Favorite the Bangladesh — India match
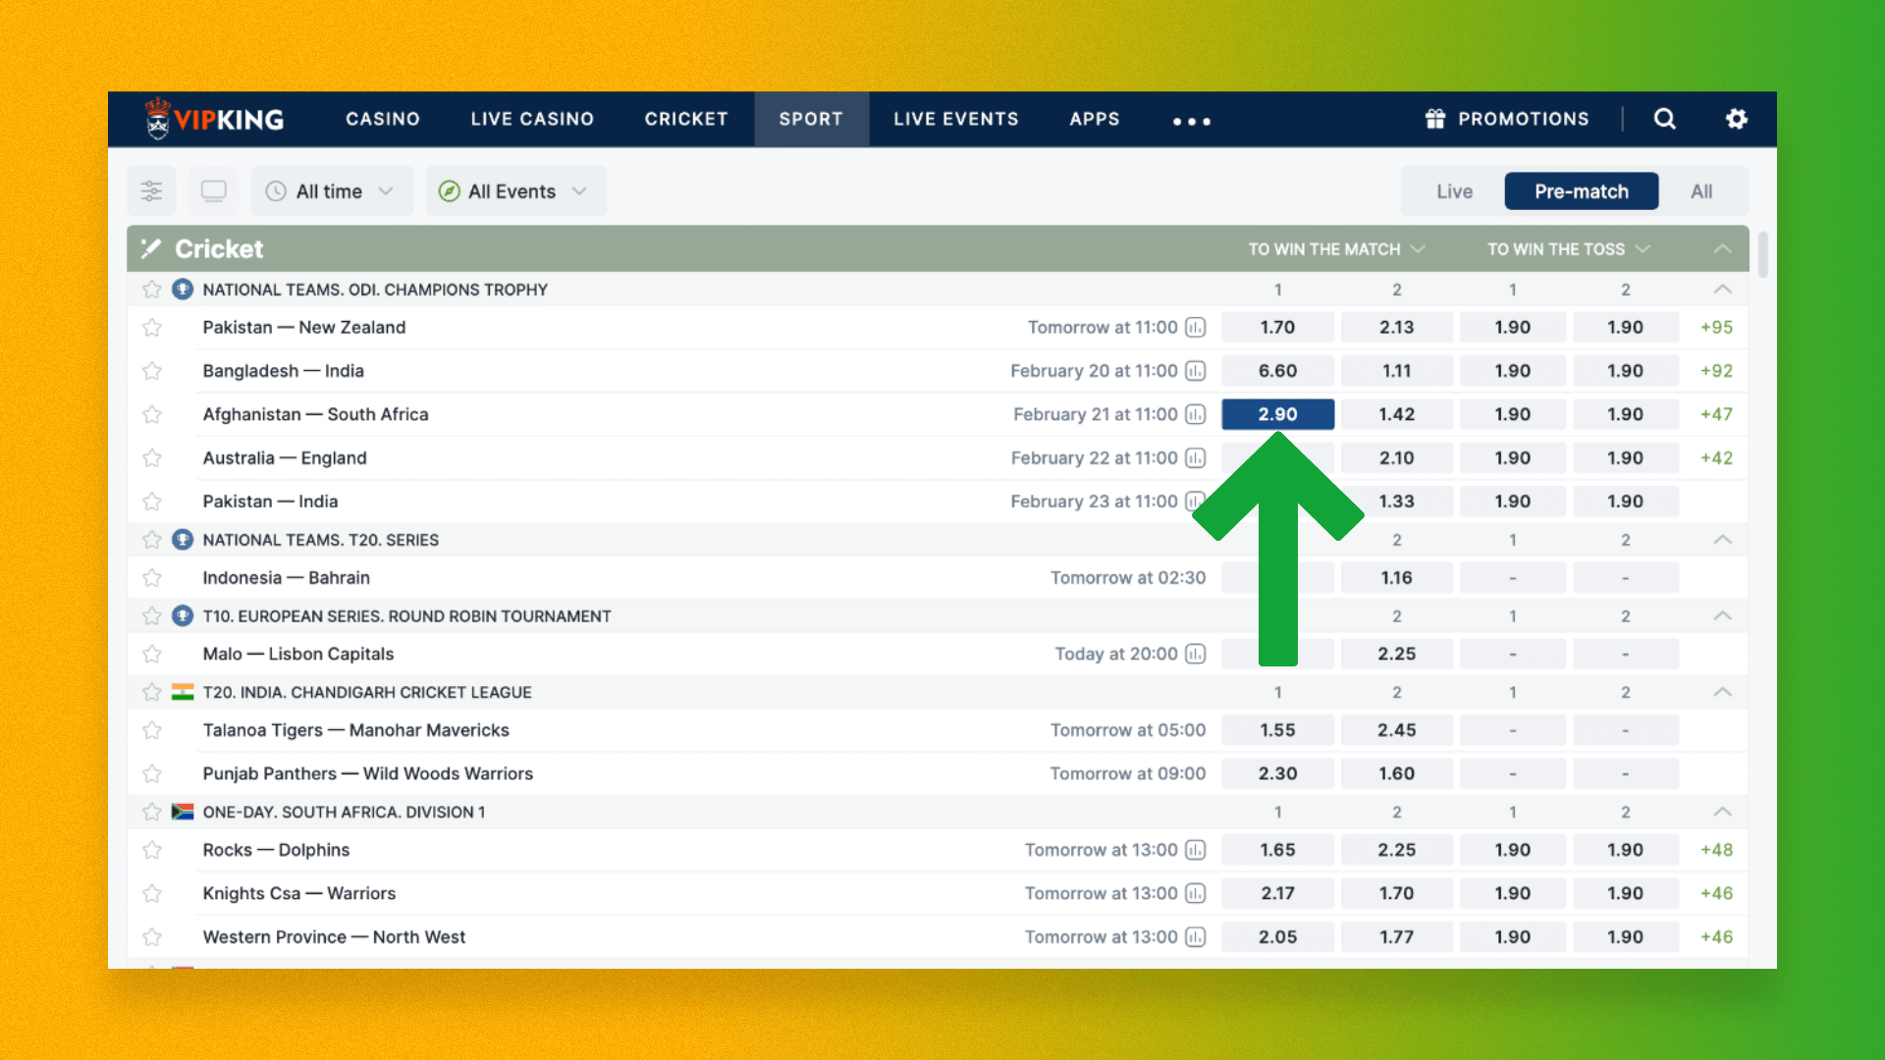This screenshot has width=1885, height=1060. coord(151,371)
